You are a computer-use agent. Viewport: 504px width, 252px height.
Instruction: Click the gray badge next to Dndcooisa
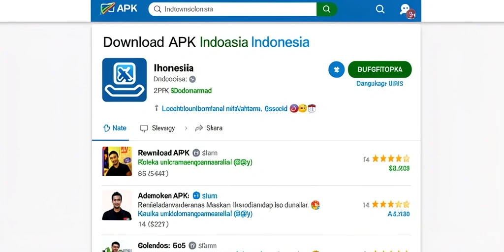tap(192, 79)
